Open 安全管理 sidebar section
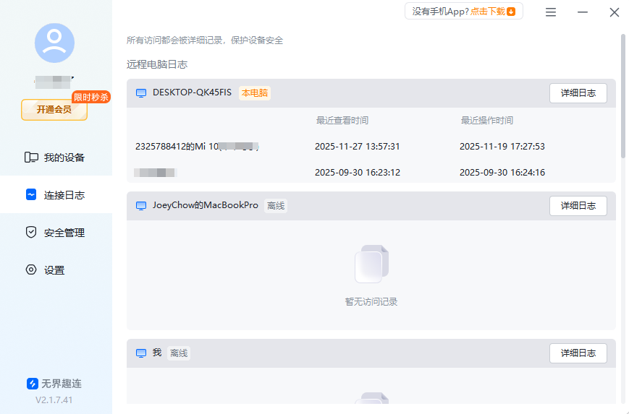The height and width of the screenshot is (414, 629). pos(56,233)
